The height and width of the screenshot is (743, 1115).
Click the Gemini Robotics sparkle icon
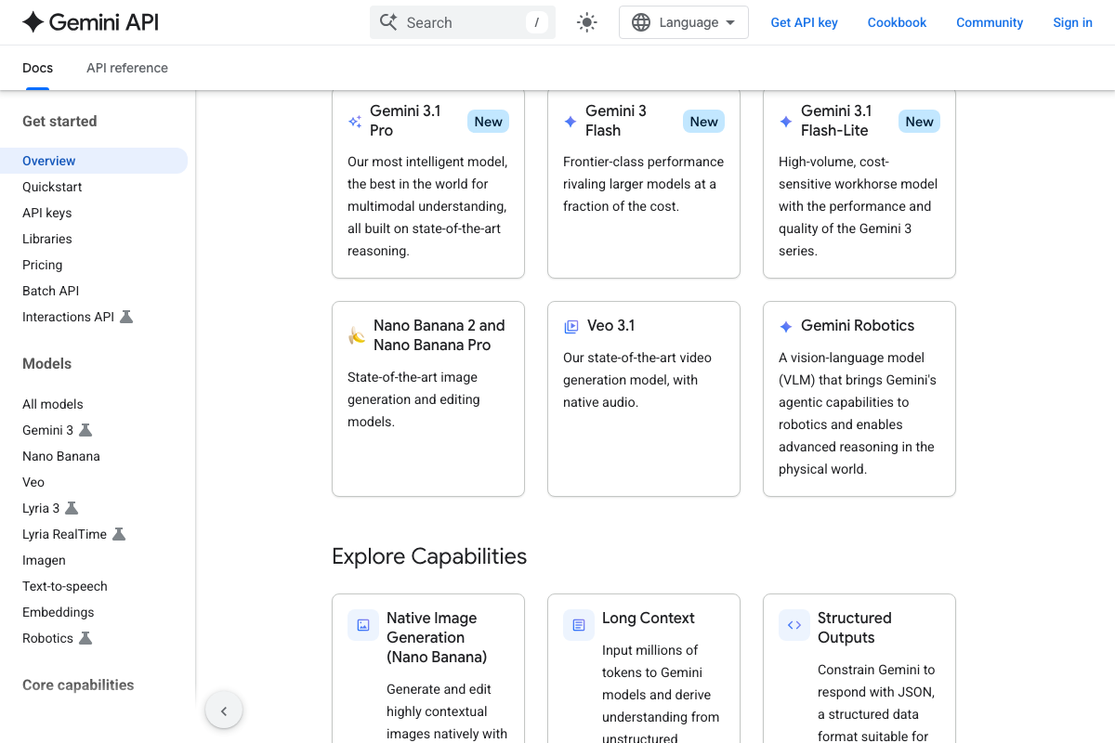click(786, 326)
